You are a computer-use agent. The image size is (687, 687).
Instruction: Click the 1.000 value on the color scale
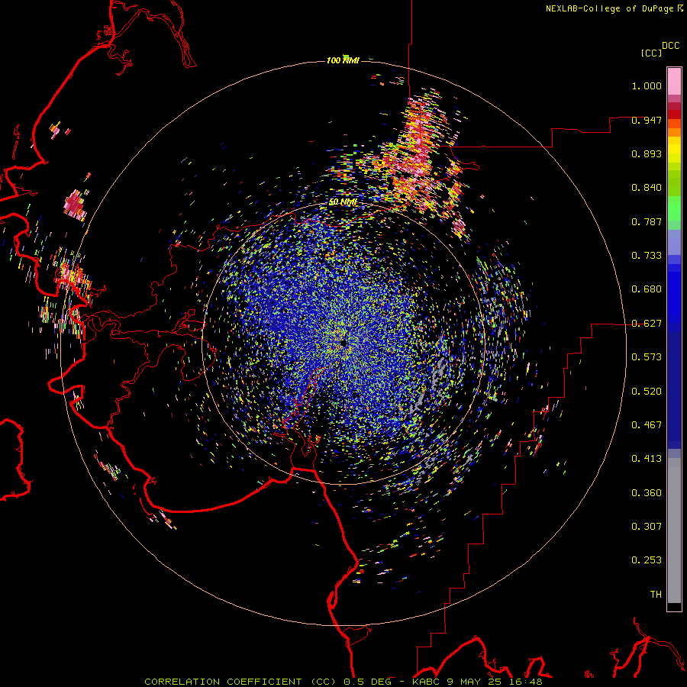[647, 85]
